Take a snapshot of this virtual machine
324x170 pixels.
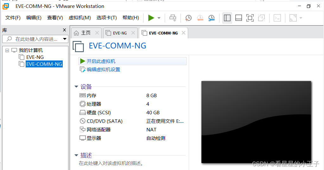pos(188,18)
